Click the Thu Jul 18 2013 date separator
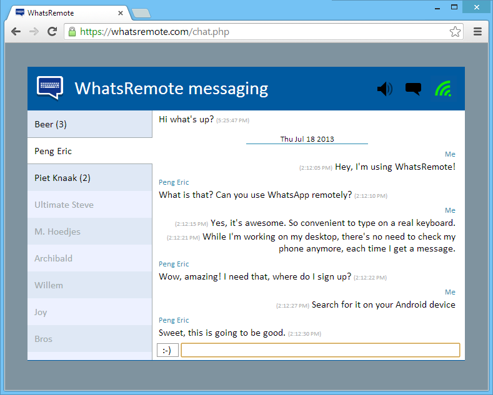 point(307,139)
